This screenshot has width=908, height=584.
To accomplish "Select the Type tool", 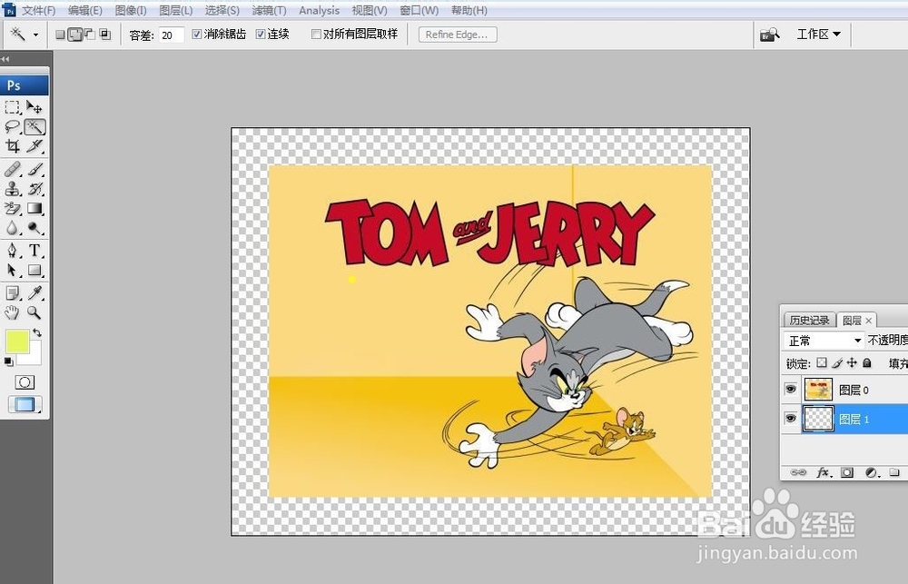I will (35, 251).
